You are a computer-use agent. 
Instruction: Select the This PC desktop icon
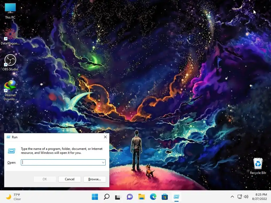(10, 11)
